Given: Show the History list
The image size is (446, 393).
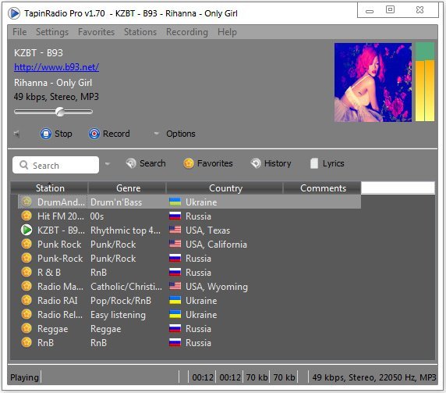Looking at the screenshot, I should [x=271, y=163].
